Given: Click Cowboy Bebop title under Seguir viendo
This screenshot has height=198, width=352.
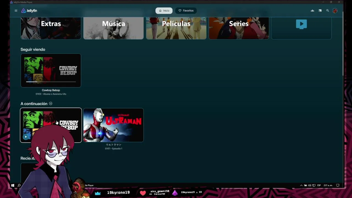Looking at the screenshot, I should tap(51, 90).
